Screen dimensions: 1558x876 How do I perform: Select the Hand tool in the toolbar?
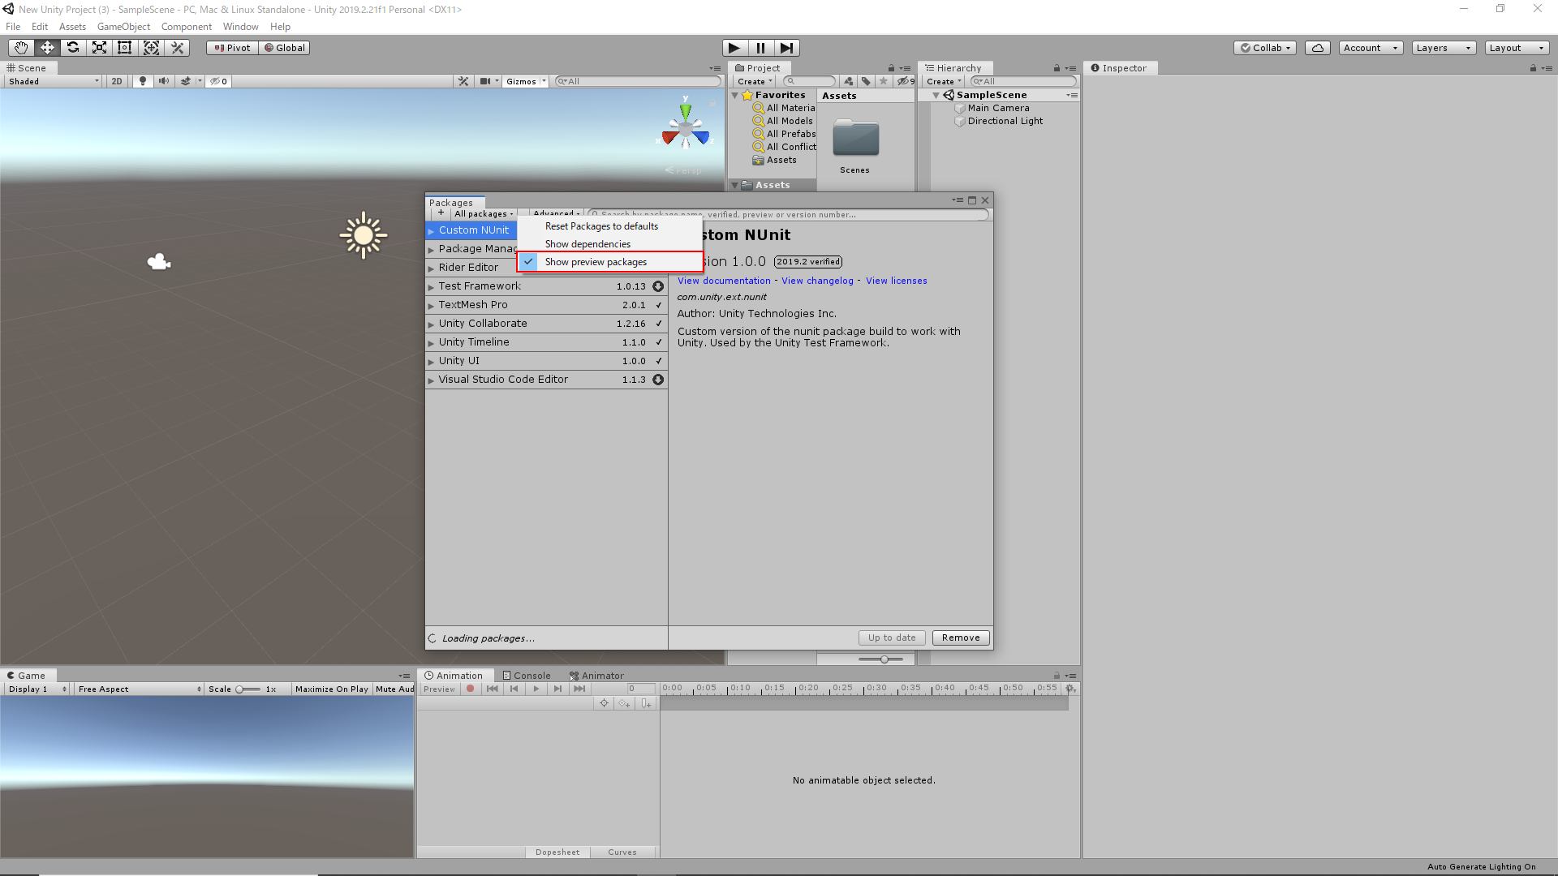(x=21, y=48)
